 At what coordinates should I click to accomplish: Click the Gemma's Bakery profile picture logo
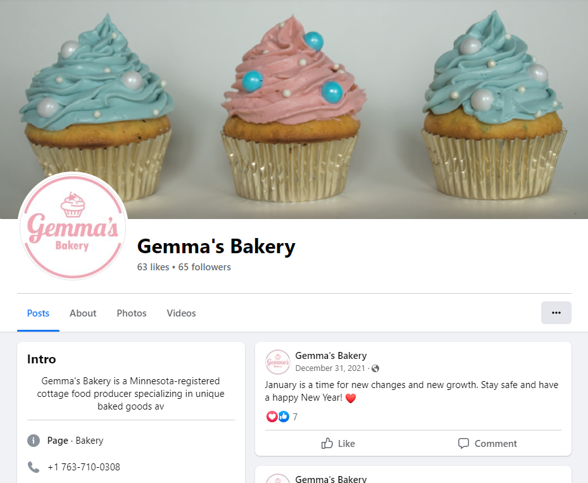[x=73, y=226]
